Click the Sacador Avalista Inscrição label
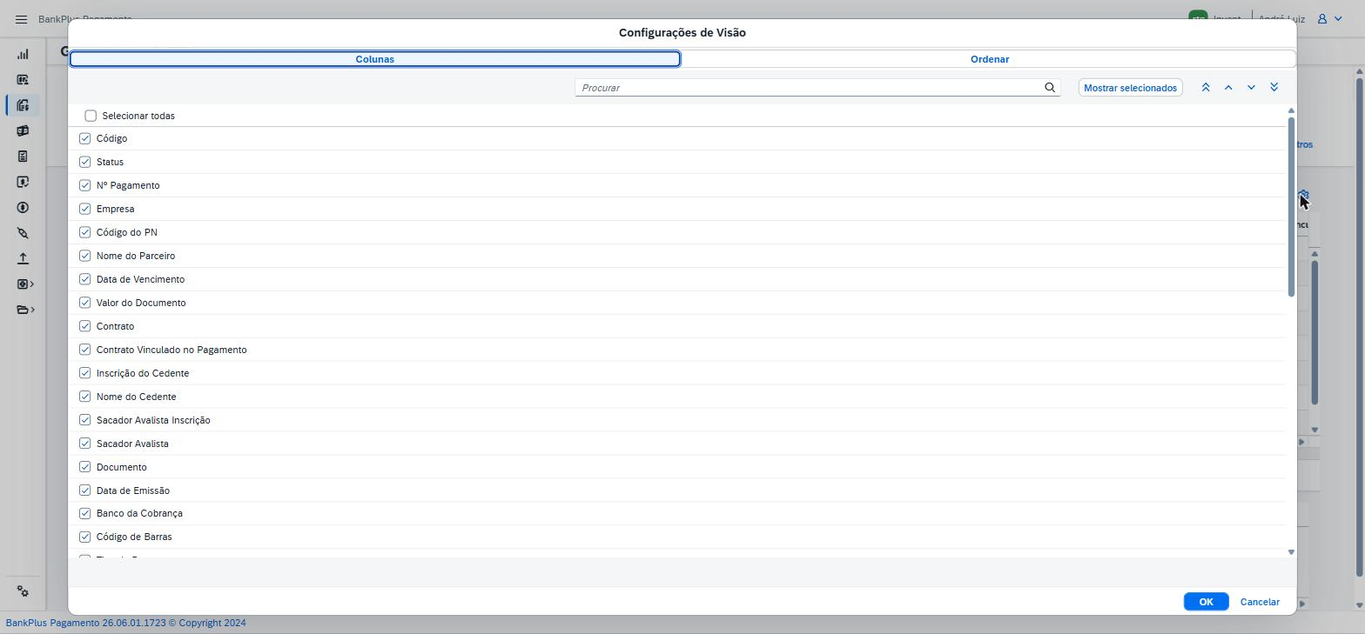Image resolution: width=1365 pixels, height=634 pixels. [153, 420]
